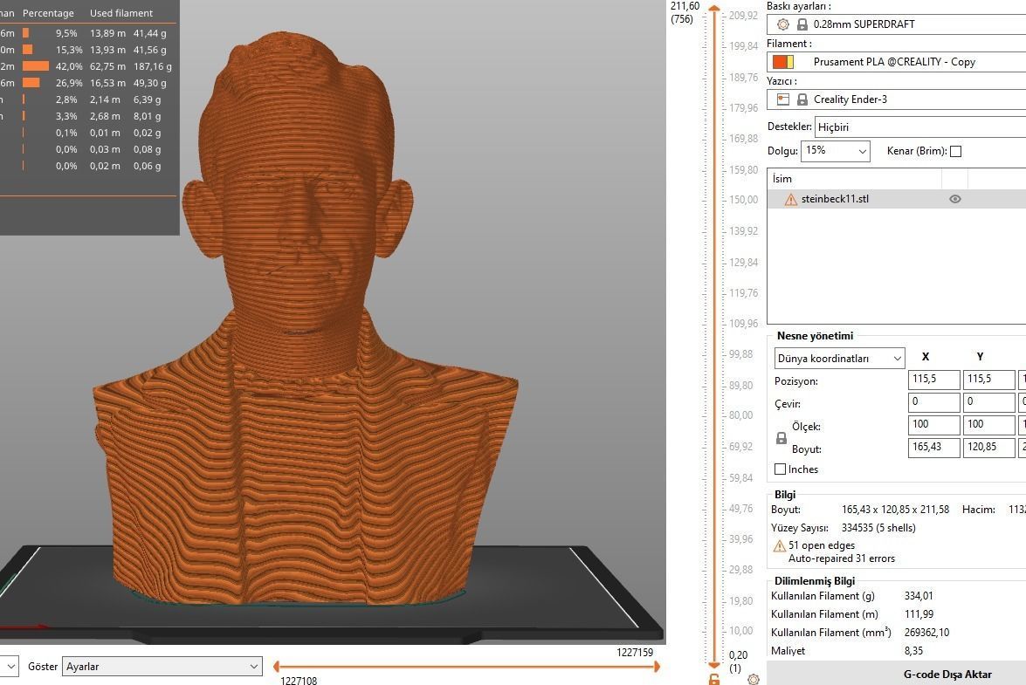Open the filament color swatch
This screenshot has width=1026, height=685.
(783, 62)
